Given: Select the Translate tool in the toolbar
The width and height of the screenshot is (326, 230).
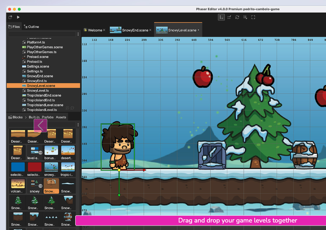Looking at the screenshot, I should point(221,17).
